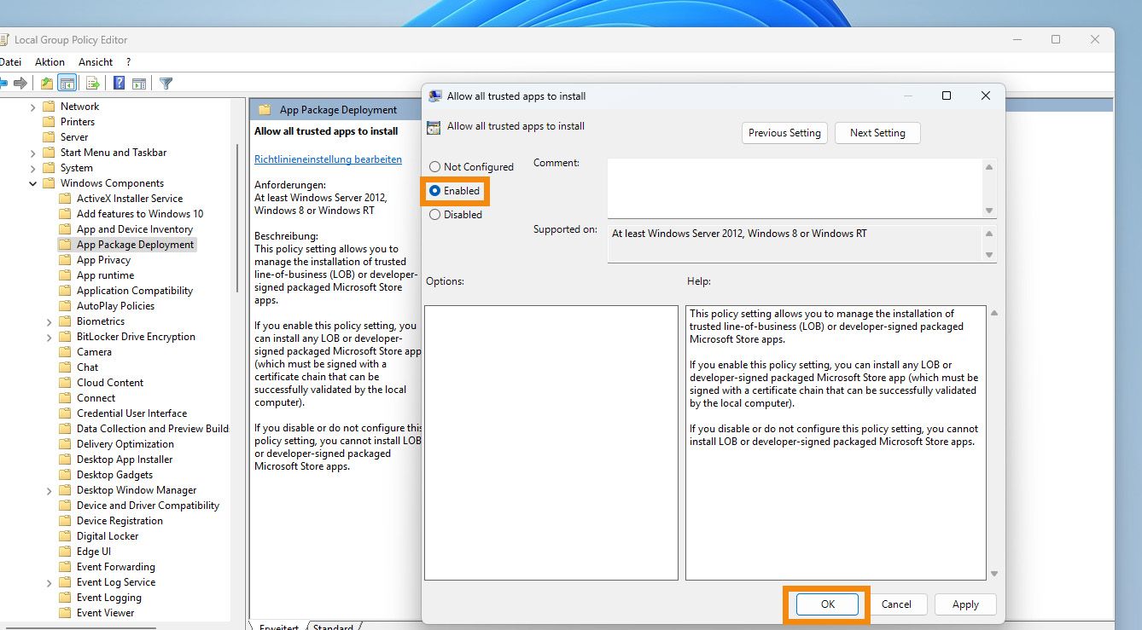Click the folder icon beside Edge UI

(x=64, y=552)
